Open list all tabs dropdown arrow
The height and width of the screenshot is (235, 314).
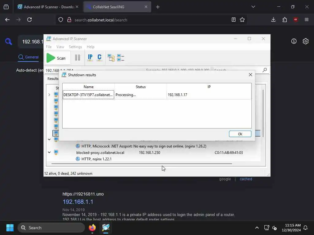pyautogui.click(x=253, y=7)
